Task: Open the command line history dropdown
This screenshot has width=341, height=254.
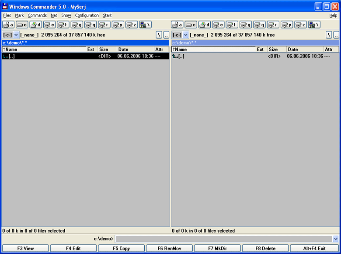Action: click(335, 239)
